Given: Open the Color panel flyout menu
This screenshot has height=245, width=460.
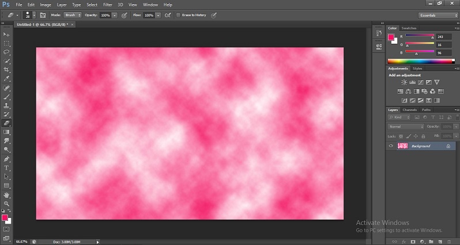Looking at the screenshot, I should [x=456, y=28].
